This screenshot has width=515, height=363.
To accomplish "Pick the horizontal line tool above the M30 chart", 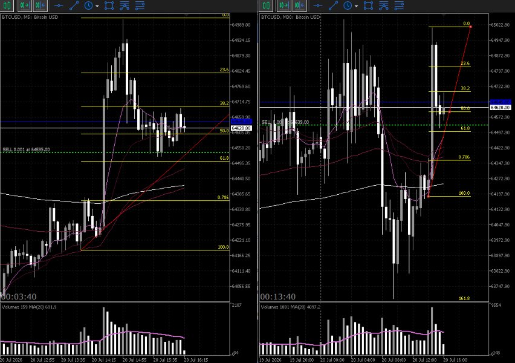I will pos(318,5).
